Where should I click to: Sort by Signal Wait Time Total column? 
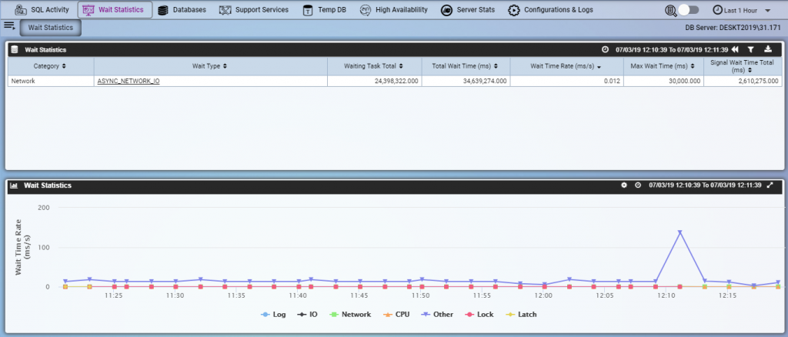(x=742, y=66)
